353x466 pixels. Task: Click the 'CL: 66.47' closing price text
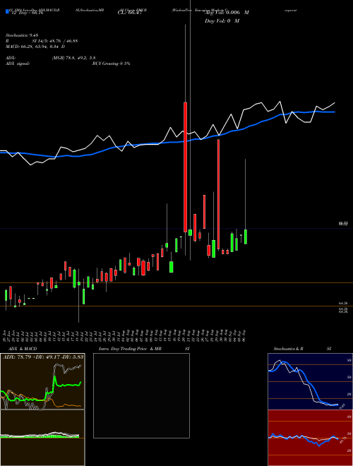coord(128,13)
